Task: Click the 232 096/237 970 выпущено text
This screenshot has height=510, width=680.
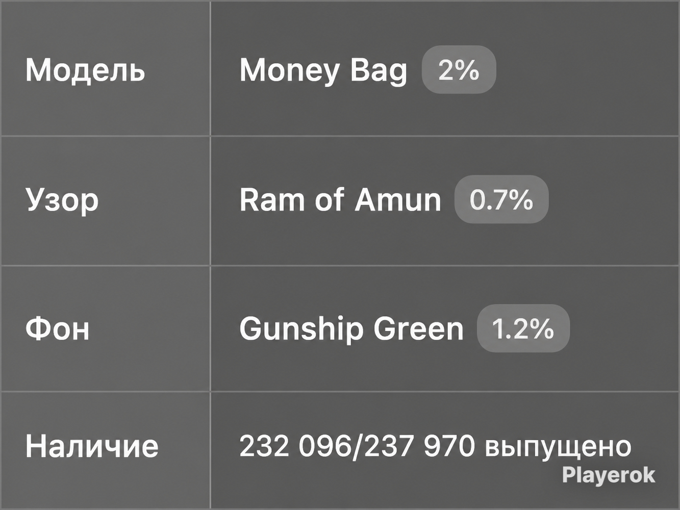Action: coord(435,446)
